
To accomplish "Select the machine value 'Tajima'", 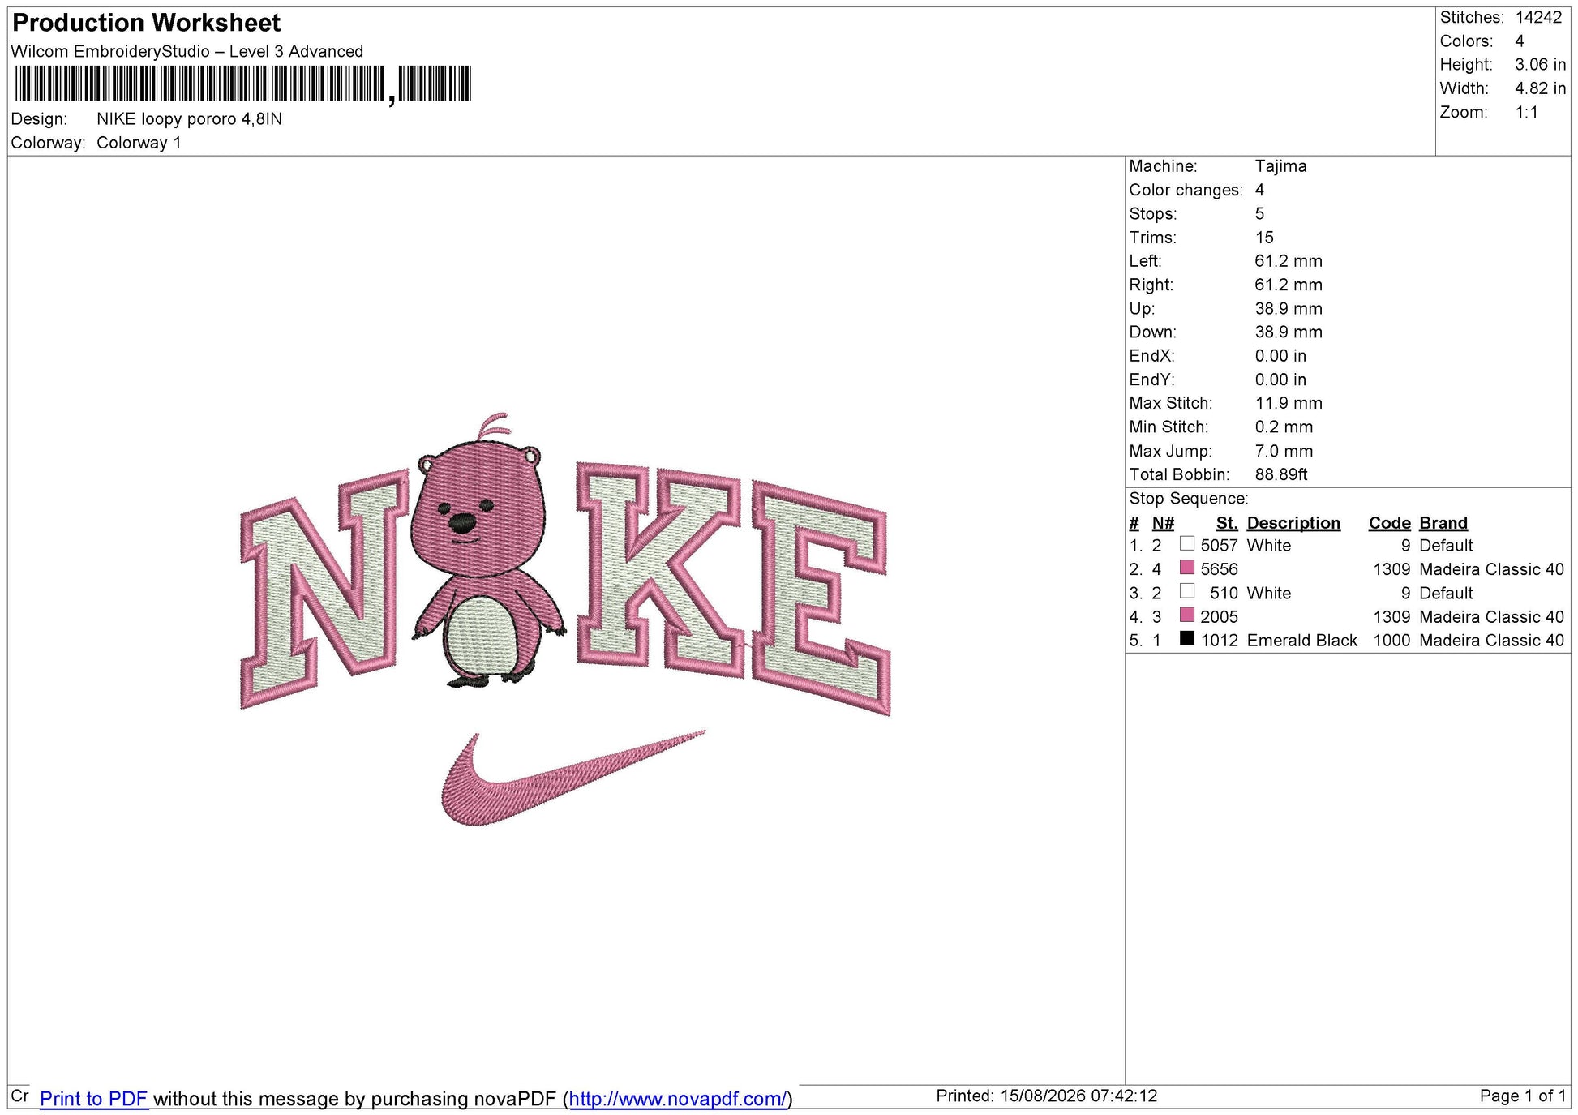I will pos(1281,166).
